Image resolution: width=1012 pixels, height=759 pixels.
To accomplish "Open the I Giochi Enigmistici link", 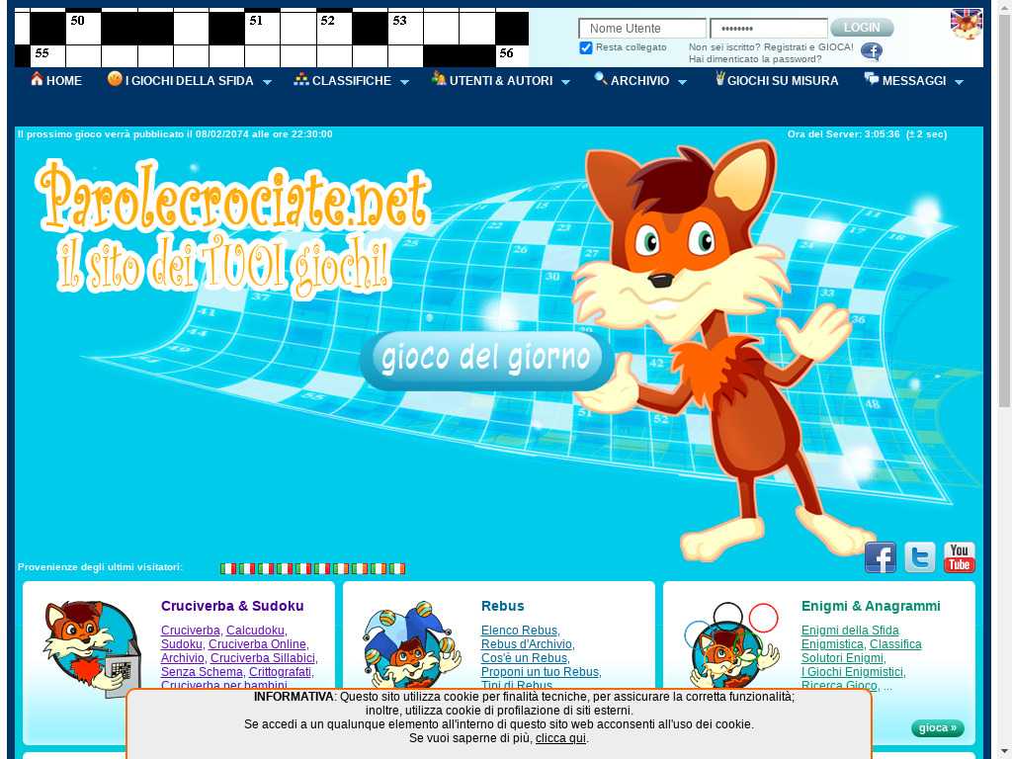I will click(852, 672).
